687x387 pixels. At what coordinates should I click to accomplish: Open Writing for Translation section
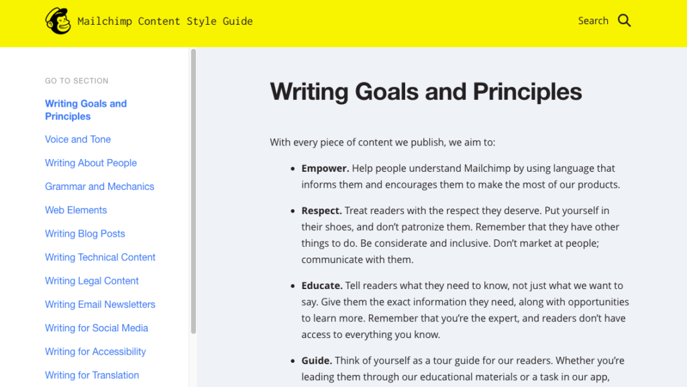[91, 376]
